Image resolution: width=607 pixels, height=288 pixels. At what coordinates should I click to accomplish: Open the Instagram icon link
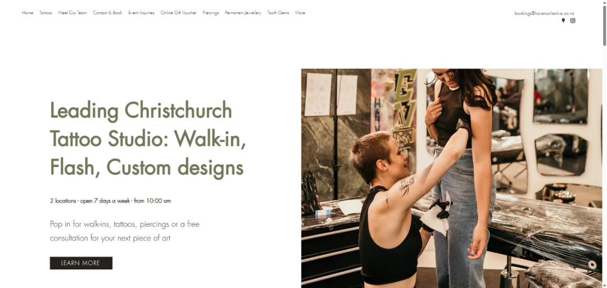coord(573,21)
